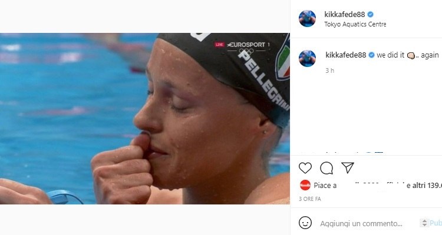The image size is (442, 235).
Task: Click the swimmer photo in the post
Action: pos(145,119)
